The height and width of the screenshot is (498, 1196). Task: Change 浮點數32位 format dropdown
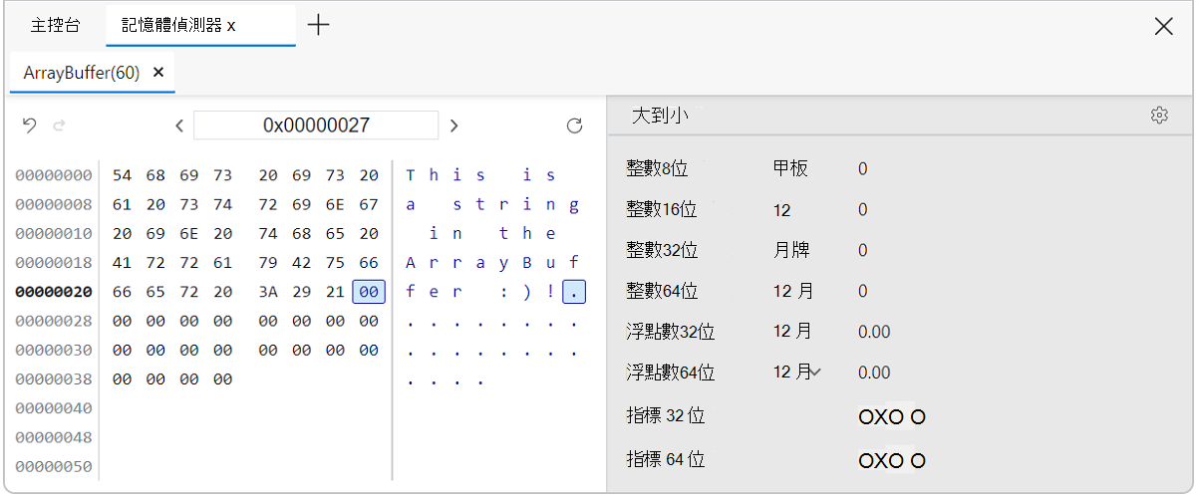[792, 332]
